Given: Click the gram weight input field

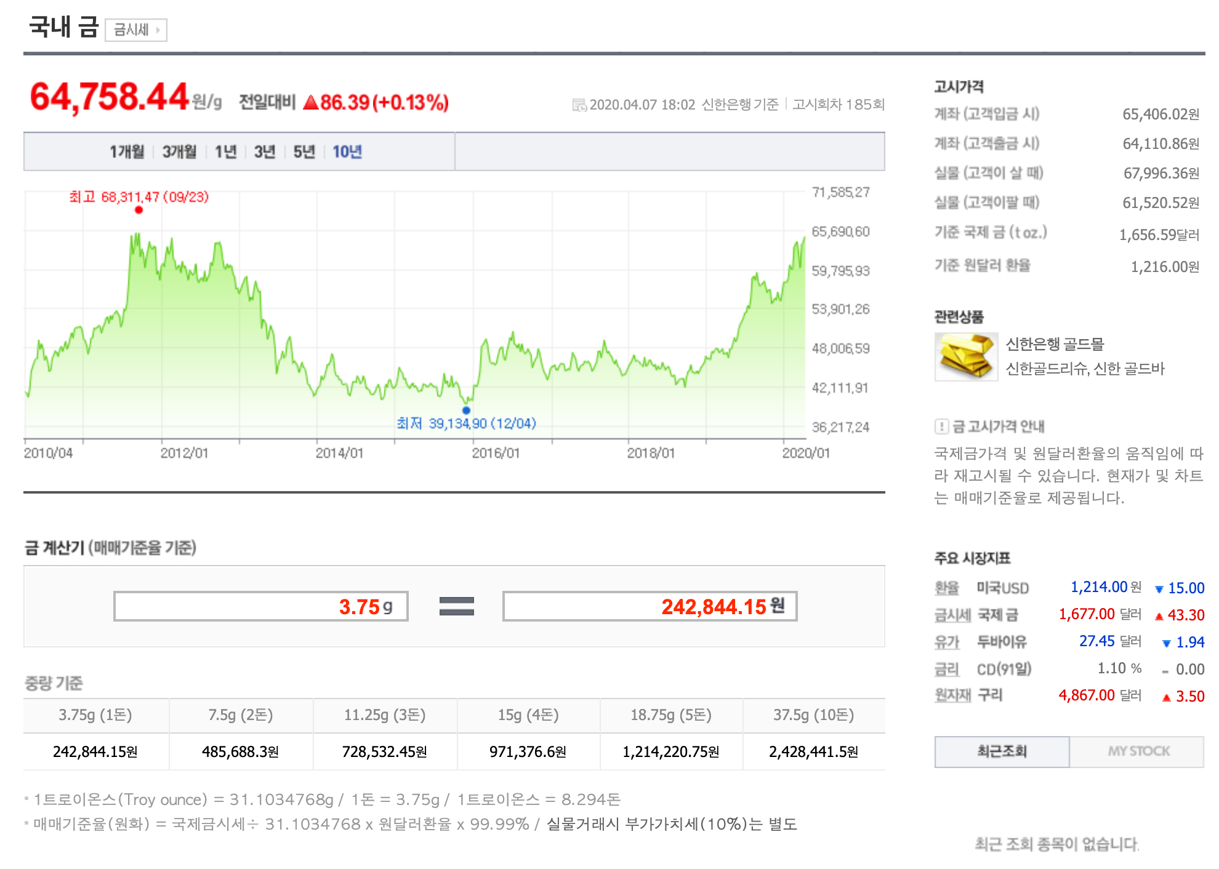Looking at the screenshot, I should tap(260, 607).
